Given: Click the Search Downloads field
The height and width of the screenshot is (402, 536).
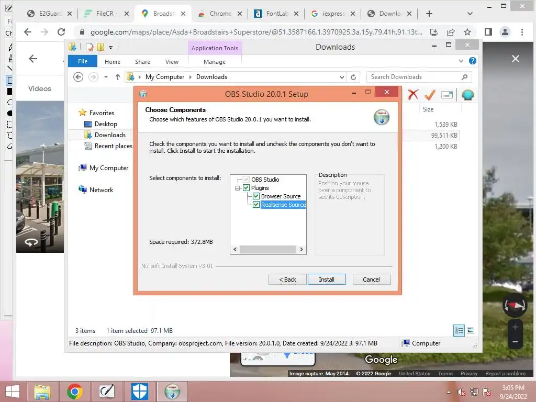Looking at the screenshot, I should (x=419, y=77).
